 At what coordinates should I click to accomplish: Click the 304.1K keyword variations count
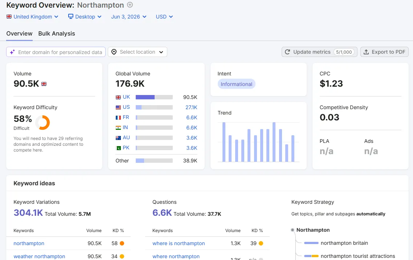[x=28, y=212]
